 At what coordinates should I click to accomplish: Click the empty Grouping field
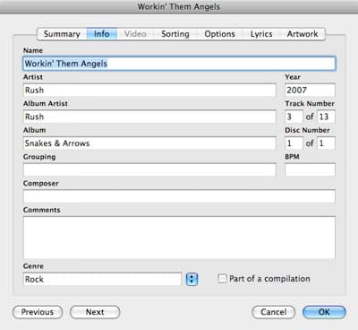click(149, 169)
